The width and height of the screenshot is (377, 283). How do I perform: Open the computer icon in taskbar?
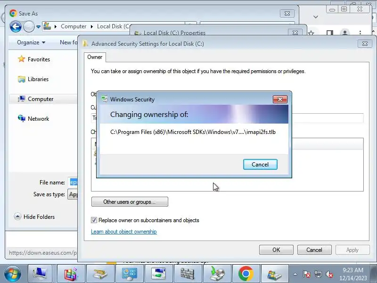pyautogui.click(x=40, y=274)
